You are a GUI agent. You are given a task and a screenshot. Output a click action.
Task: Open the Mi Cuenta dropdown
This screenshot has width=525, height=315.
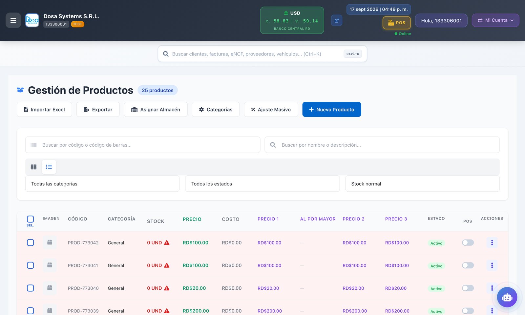(x=495, y=20)
